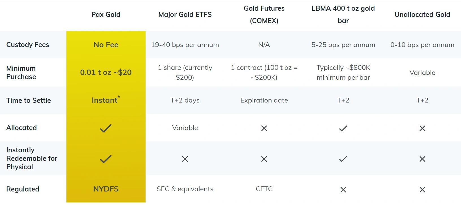Click Unallocated Gold redeemable X mark
The width and height of the screenshot is (461, 205).
coord(422,159)
